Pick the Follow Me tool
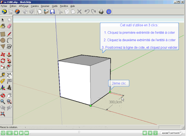This screenshot has width=186, height=136. coord(9,61)
